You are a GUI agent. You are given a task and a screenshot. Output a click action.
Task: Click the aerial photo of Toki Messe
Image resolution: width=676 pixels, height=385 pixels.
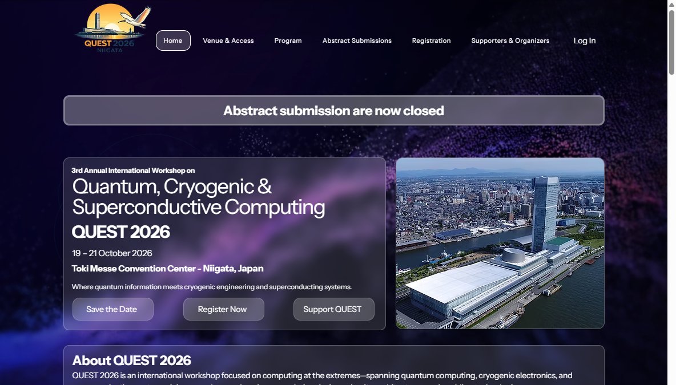click(500, 244)
